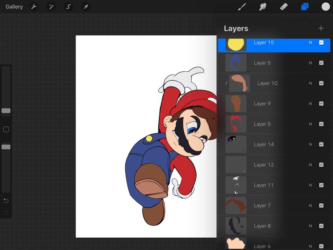
Task: Tap the redo arrow in the sidebar
Action: pos(6,212)
